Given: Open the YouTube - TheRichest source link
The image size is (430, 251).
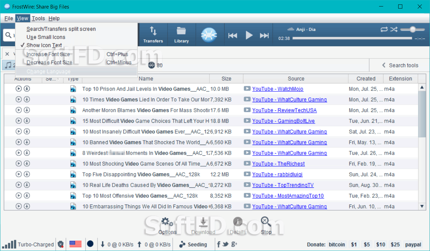Looking at the screenshot, I should click(x=279, y=164).
